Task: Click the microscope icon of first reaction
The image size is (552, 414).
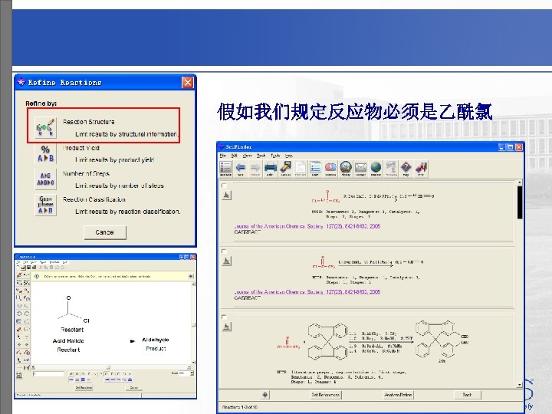Action: [226, 195]
